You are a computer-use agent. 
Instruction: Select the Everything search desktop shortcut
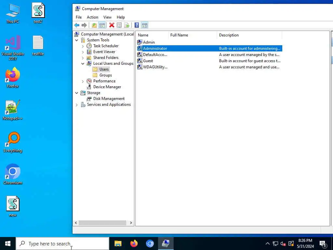[13, 142]
